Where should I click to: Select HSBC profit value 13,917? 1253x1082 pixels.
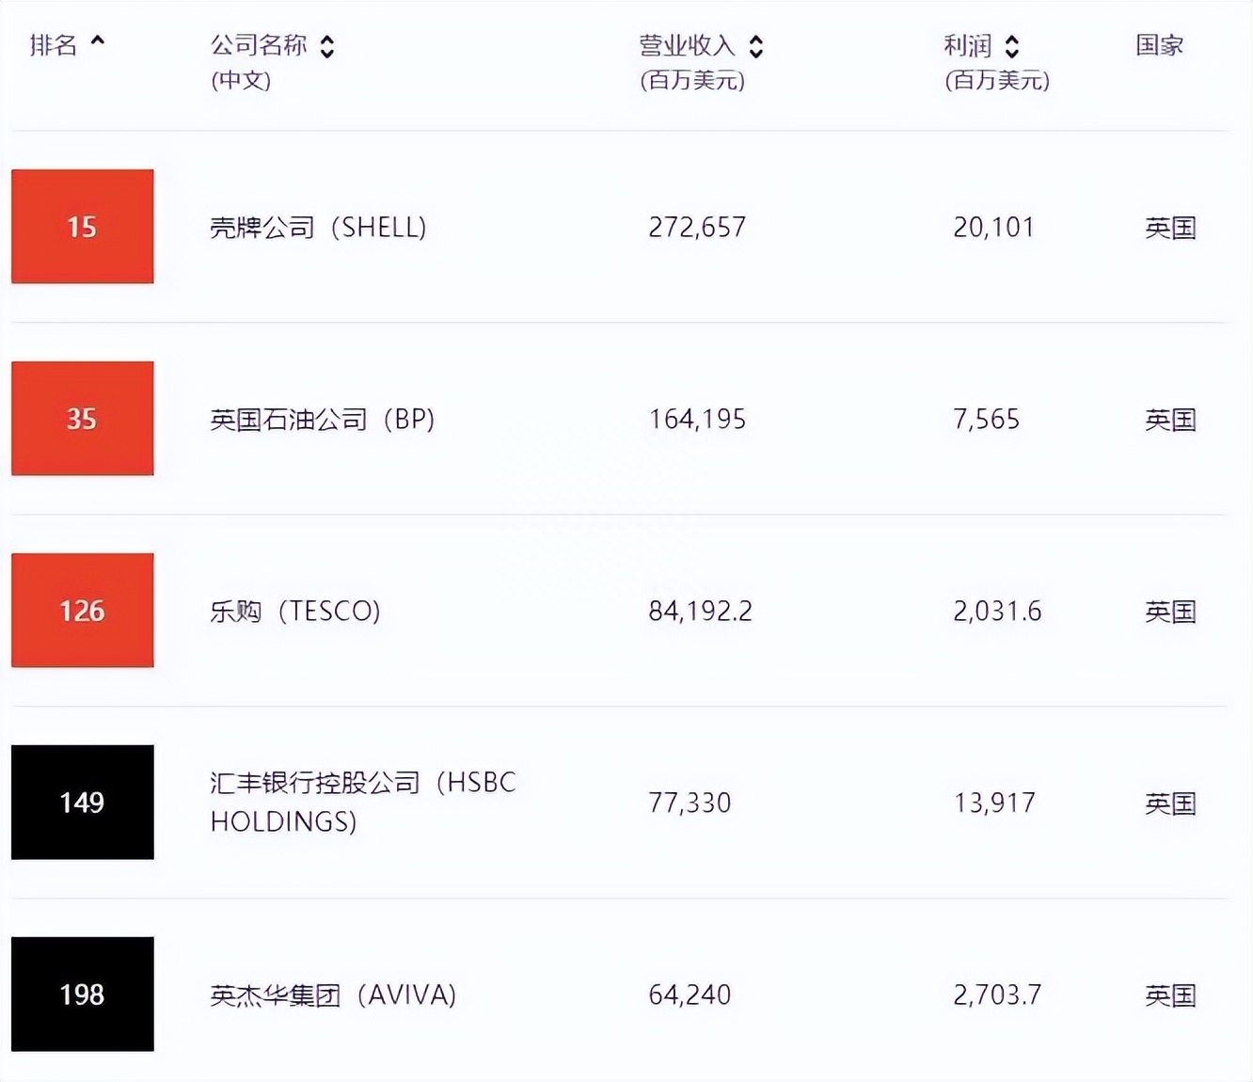(x=994, y=804)
